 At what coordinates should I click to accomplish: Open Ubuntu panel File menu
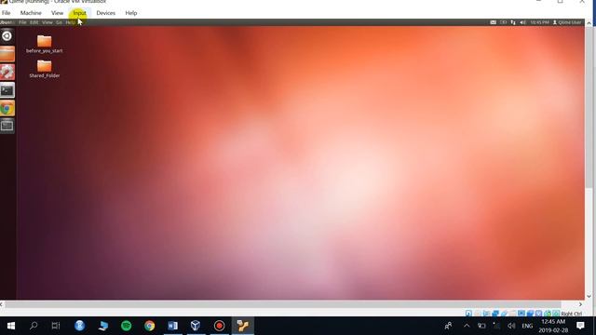tap(22, 22)
